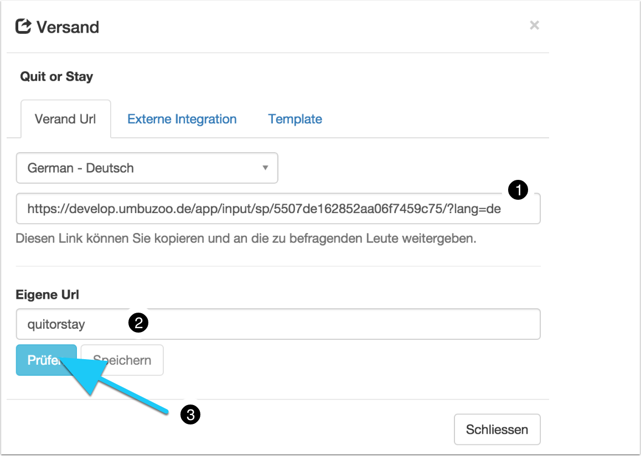Click the "Quit or Stay" survey heading
Image resolution: width=641 pixels, height=456 pixels.
[56, 76]
